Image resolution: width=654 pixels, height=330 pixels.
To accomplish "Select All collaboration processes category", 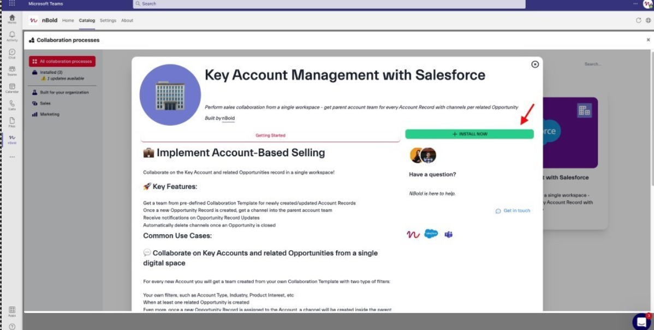I will (62, 61).
